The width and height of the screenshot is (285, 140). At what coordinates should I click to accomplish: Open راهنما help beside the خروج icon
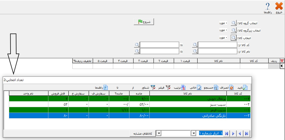click(x=267, y=6)
